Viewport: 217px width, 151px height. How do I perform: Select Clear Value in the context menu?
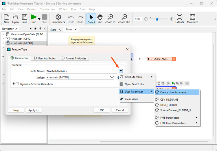point(137,99)
